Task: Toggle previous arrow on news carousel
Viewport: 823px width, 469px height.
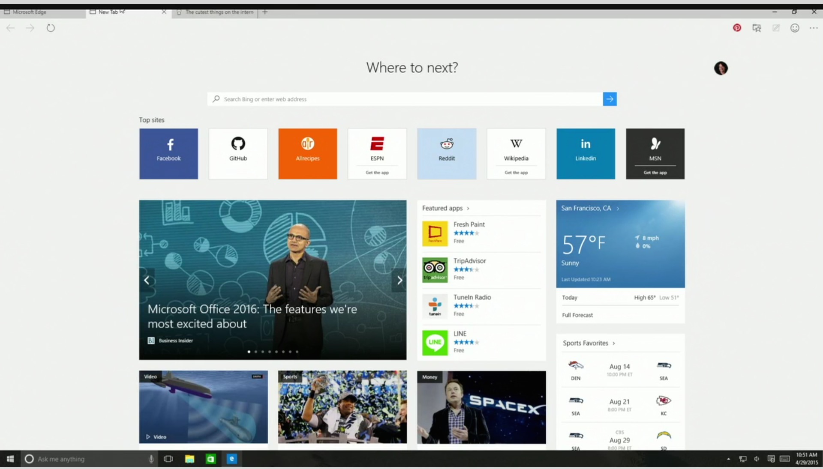Action: coord(147,280)
